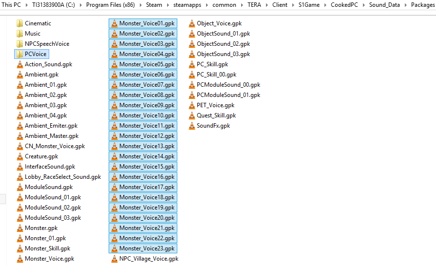This screenshot has height=266, width=436.
Task: Select the file name Monster_Voice08.gpk
Action: [x=147, y=95]
